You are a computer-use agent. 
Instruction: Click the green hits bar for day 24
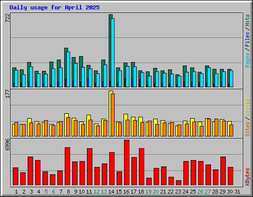pos(184,76)
